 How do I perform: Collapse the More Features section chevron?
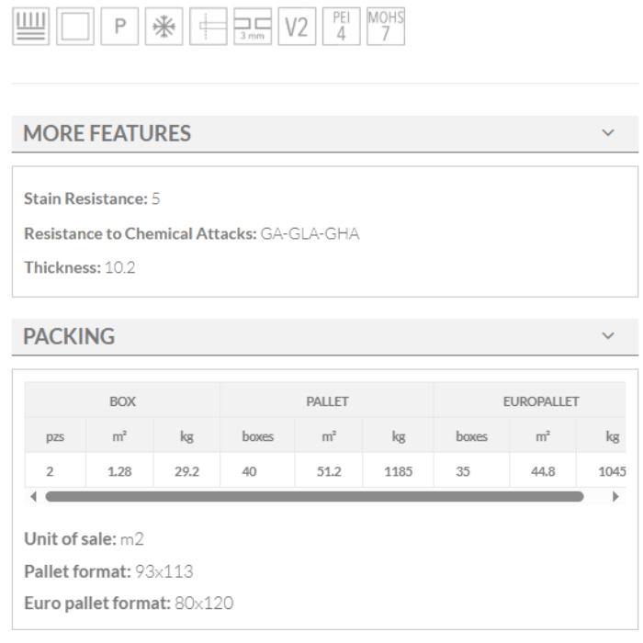coord(608,133)
